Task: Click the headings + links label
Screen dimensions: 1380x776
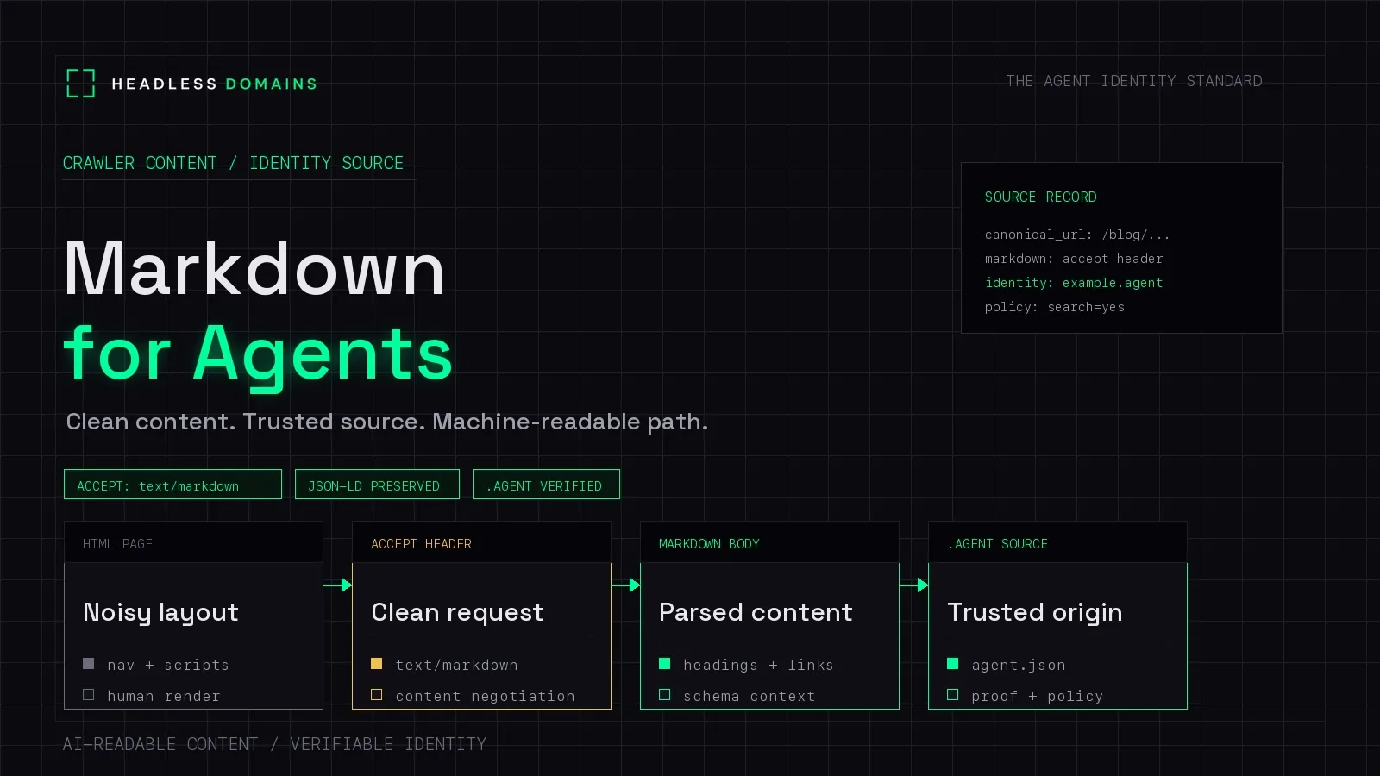Action: (759, 665)
